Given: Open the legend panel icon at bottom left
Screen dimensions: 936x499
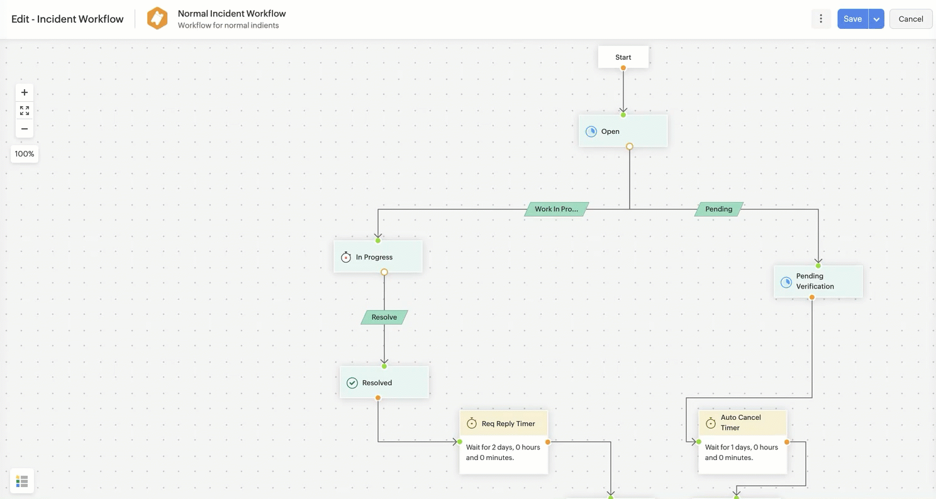Looking at the screenshot, I should tap(22, 481).
